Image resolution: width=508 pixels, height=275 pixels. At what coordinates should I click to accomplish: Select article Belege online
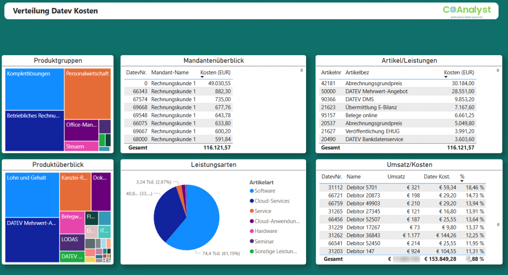(397, 115)
